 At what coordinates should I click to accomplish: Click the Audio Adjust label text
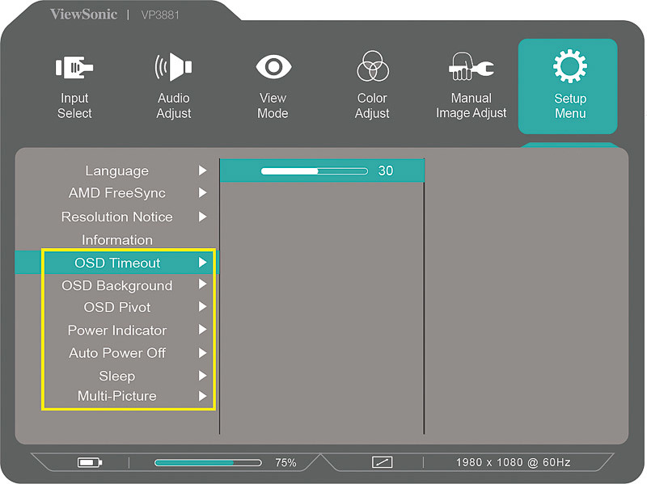tap(173, 106)
